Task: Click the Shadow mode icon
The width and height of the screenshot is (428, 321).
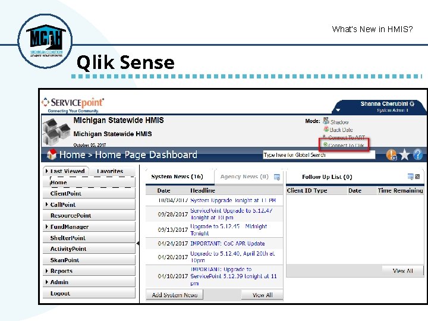Action: tap(326, 121)
